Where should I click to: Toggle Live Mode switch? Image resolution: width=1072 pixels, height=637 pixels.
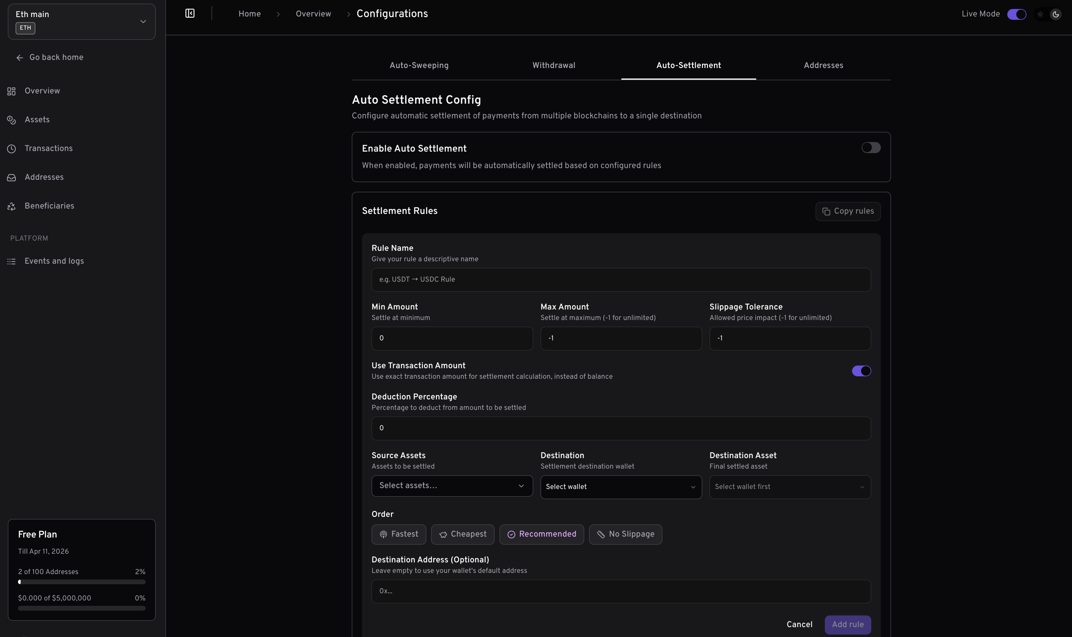click(x=1016, y=14)
